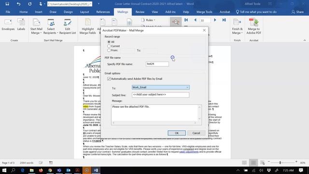309x174 pixels.
Task: Go to next record arrow
Action: [x=215, y=20]
